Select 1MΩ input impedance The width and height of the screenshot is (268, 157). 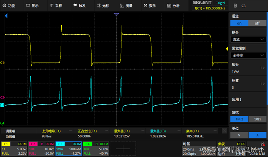coord(239,119)
